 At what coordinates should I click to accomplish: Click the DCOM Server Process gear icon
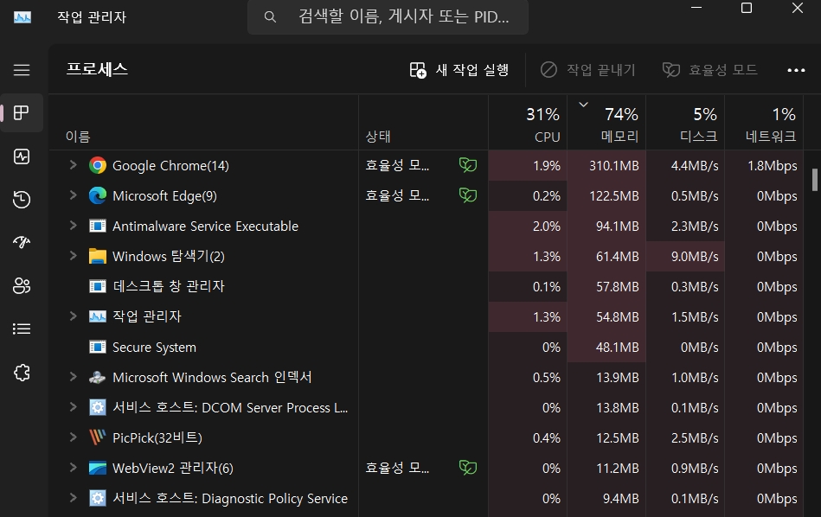[x=98, y=408]
